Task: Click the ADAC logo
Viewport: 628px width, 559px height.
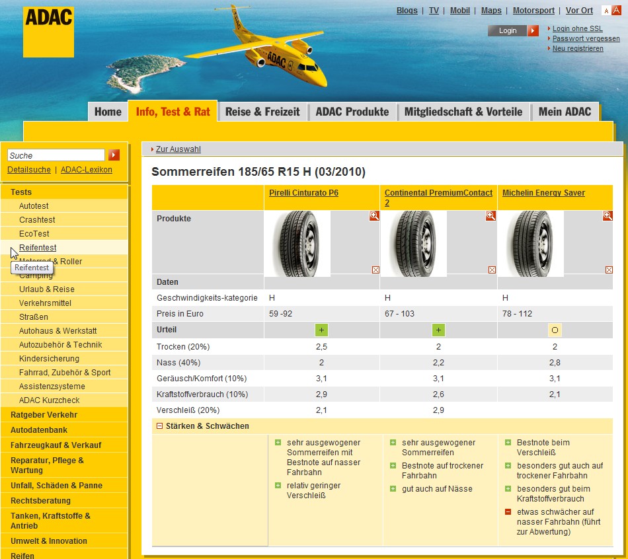Action: 48,32
